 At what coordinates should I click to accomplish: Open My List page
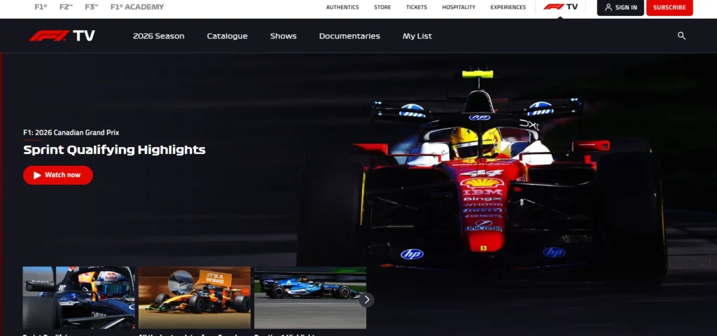[x=417, y=36]
